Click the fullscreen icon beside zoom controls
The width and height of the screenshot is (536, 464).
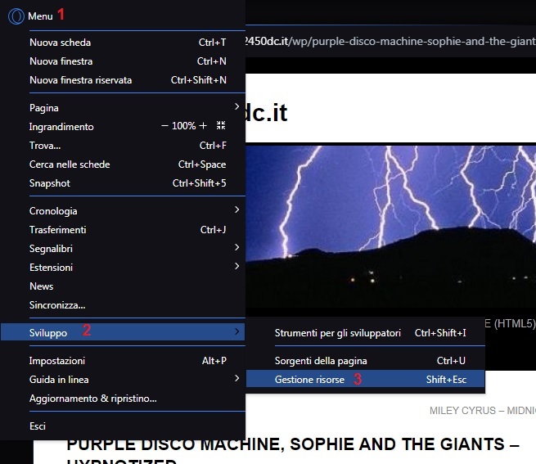pos(221,125)
